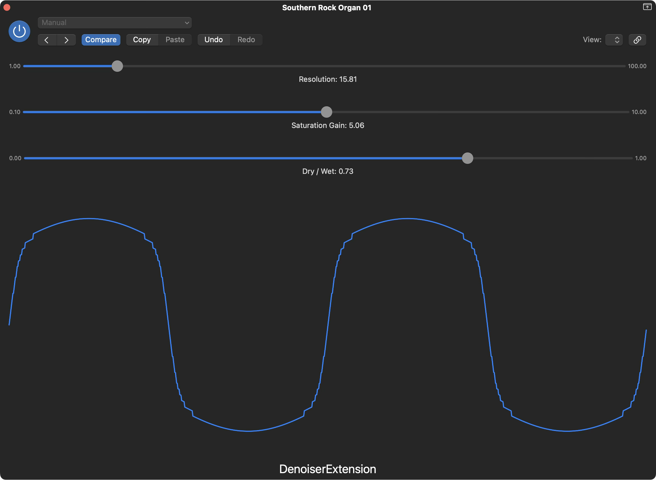Close the plugin window red button
Image resolution: width=656 pixels, height=480 pixels.
tap(7, 7)
